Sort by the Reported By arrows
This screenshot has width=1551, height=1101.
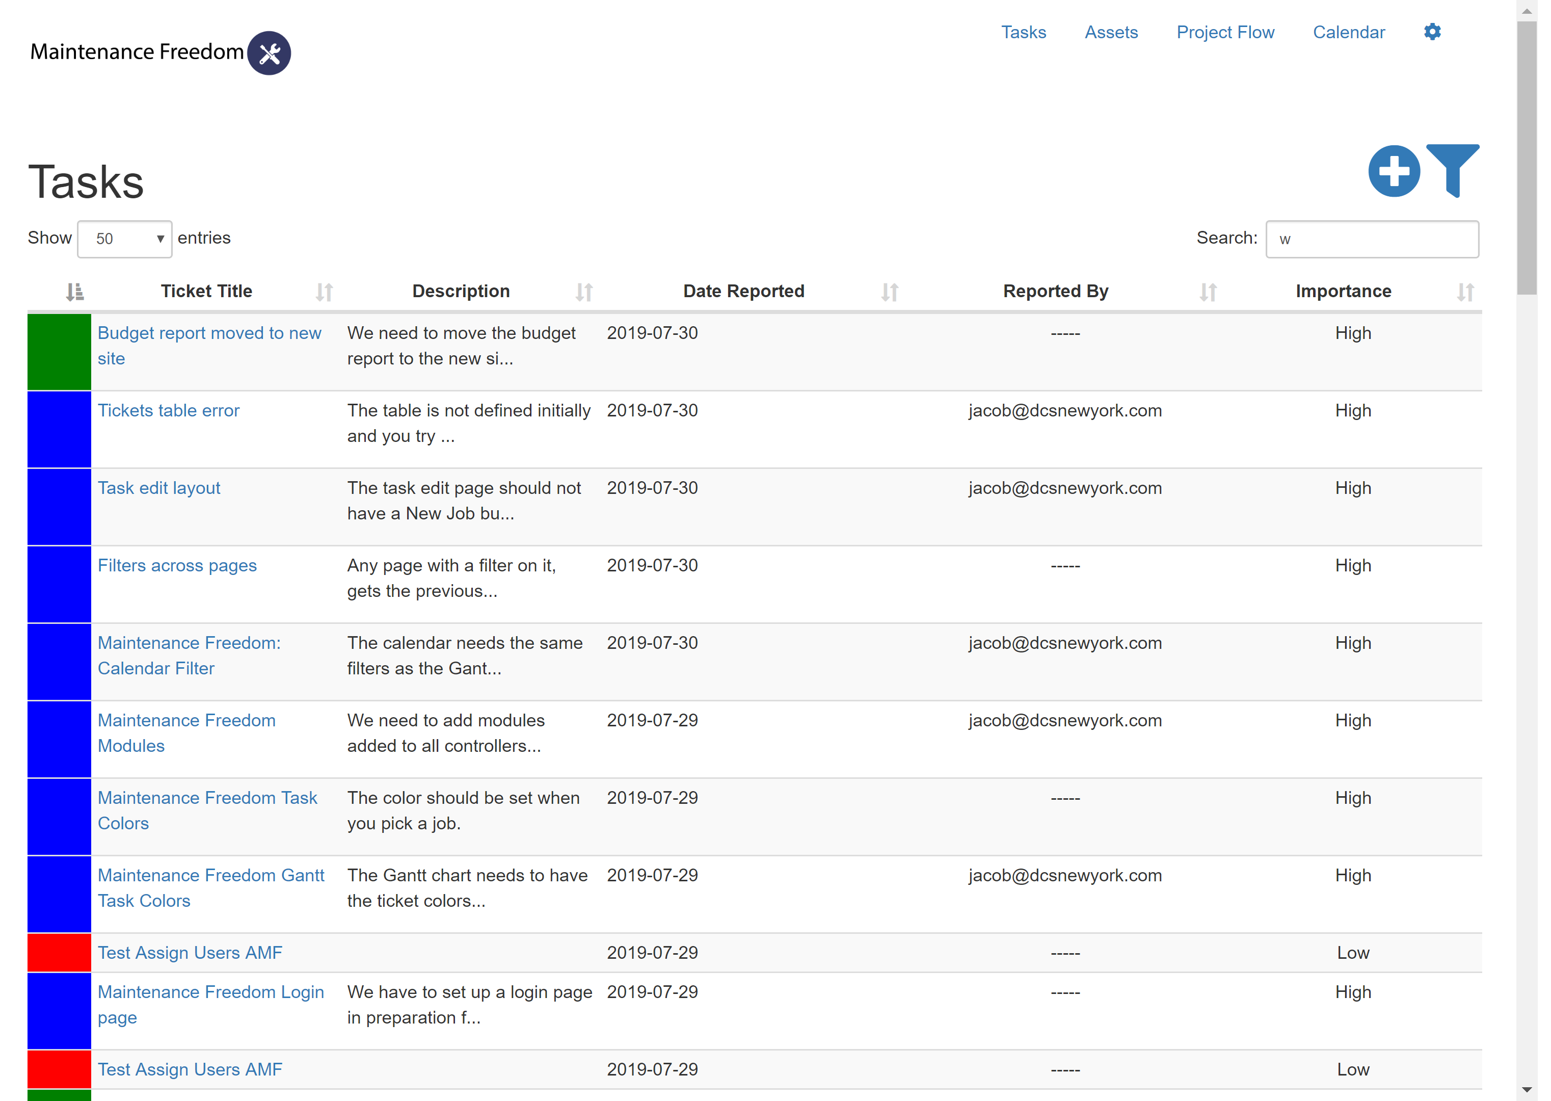(1208, 292)
